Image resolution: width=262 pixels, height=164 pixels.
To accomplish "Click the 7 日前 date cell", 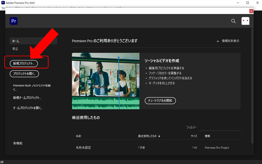I will click(x=141, y=148).
